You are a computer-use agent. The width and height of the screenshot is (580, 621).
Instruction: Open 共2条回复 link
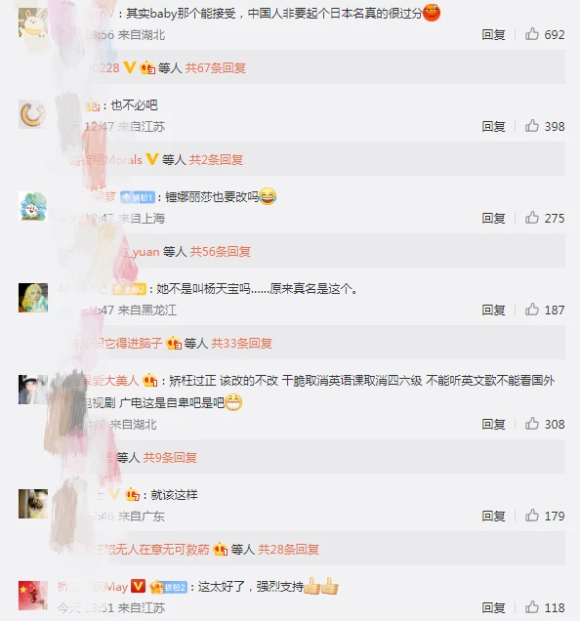coord(216,160)
